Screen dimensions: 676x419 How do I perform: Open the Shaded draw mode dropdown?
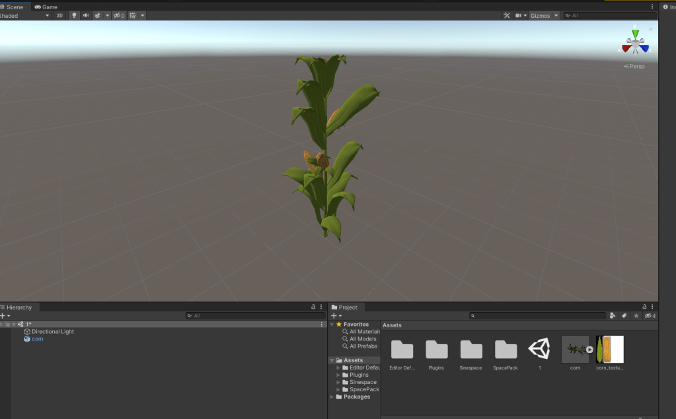25,15
